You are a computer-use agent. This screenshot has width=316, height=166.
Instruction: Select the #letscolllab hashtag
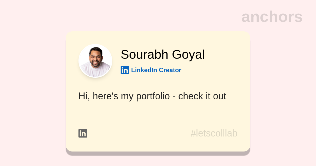click(214, 133)
